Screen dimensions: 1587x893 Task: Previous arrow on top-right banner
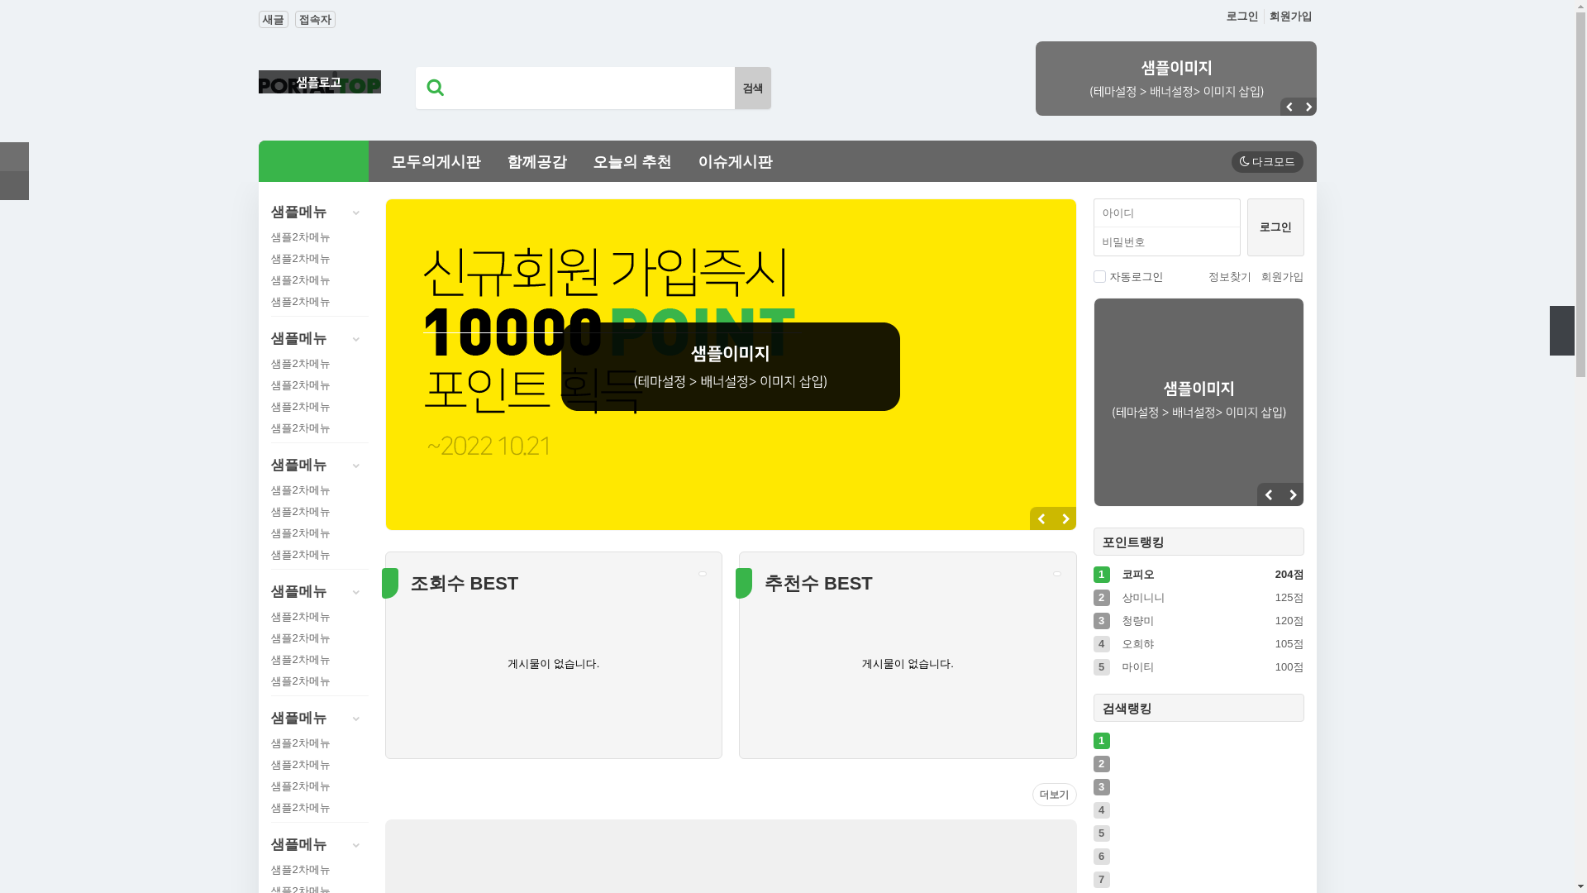[x=1289, y=107]
